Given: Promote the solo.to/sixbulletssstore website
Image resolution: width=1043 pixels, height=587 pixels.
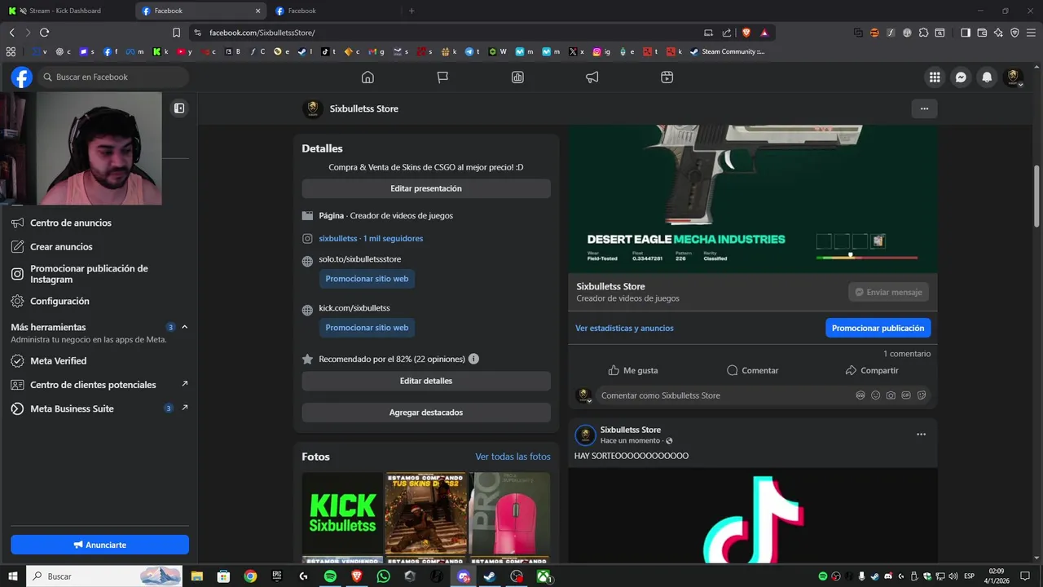Looking at the screenshot, I should point(367,279).
